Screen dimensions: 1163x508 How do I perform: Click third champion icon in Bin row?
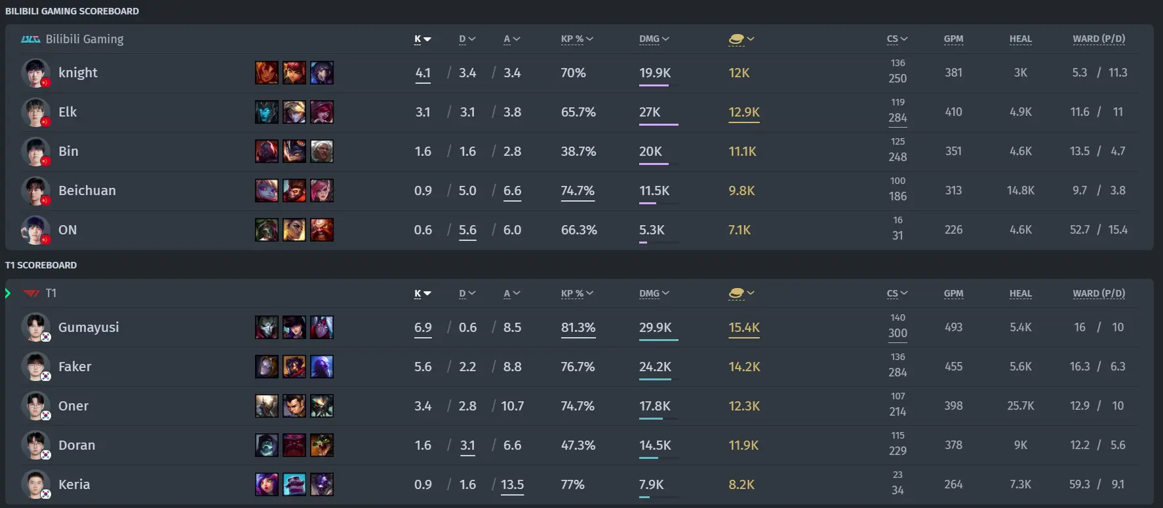click(x=322, y=151)
